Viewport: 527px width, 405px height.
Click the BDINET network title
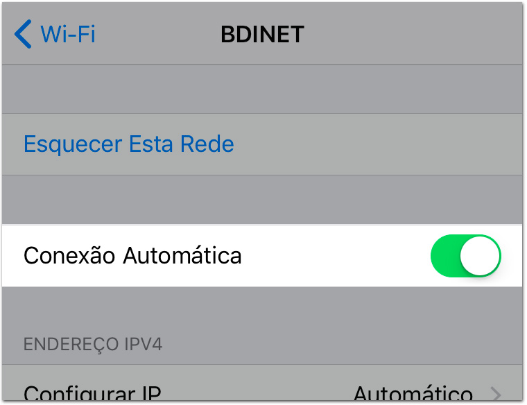pyautogui.click(x=263, y=34)
